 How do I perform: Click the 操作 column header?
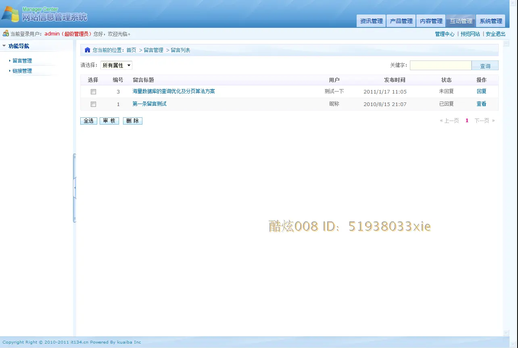481,80
